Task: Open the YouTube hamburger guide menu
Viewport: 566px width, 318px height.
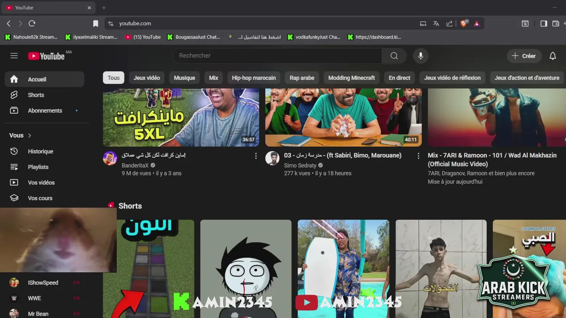Action: 14,56
